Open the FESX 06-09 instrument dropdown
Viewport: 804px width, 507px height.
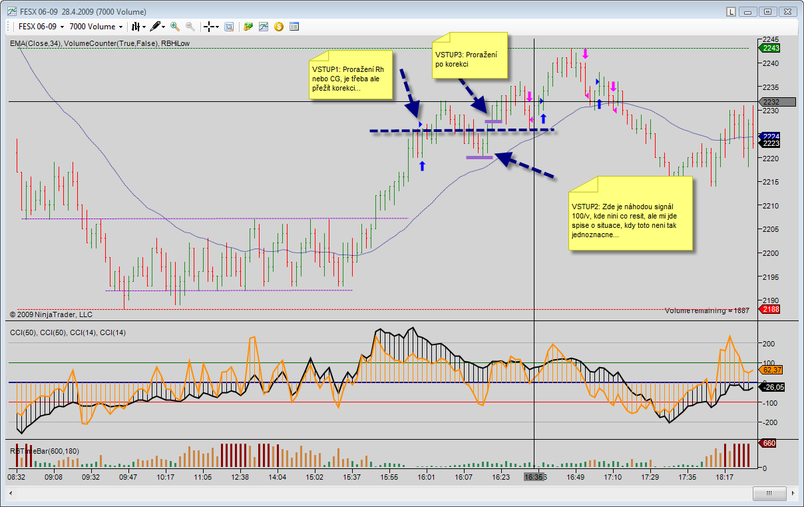tap(41, 27)
